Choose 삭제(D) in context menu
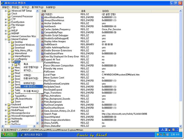The width and height of the screenshot is (184, 139). click(32, 75)
